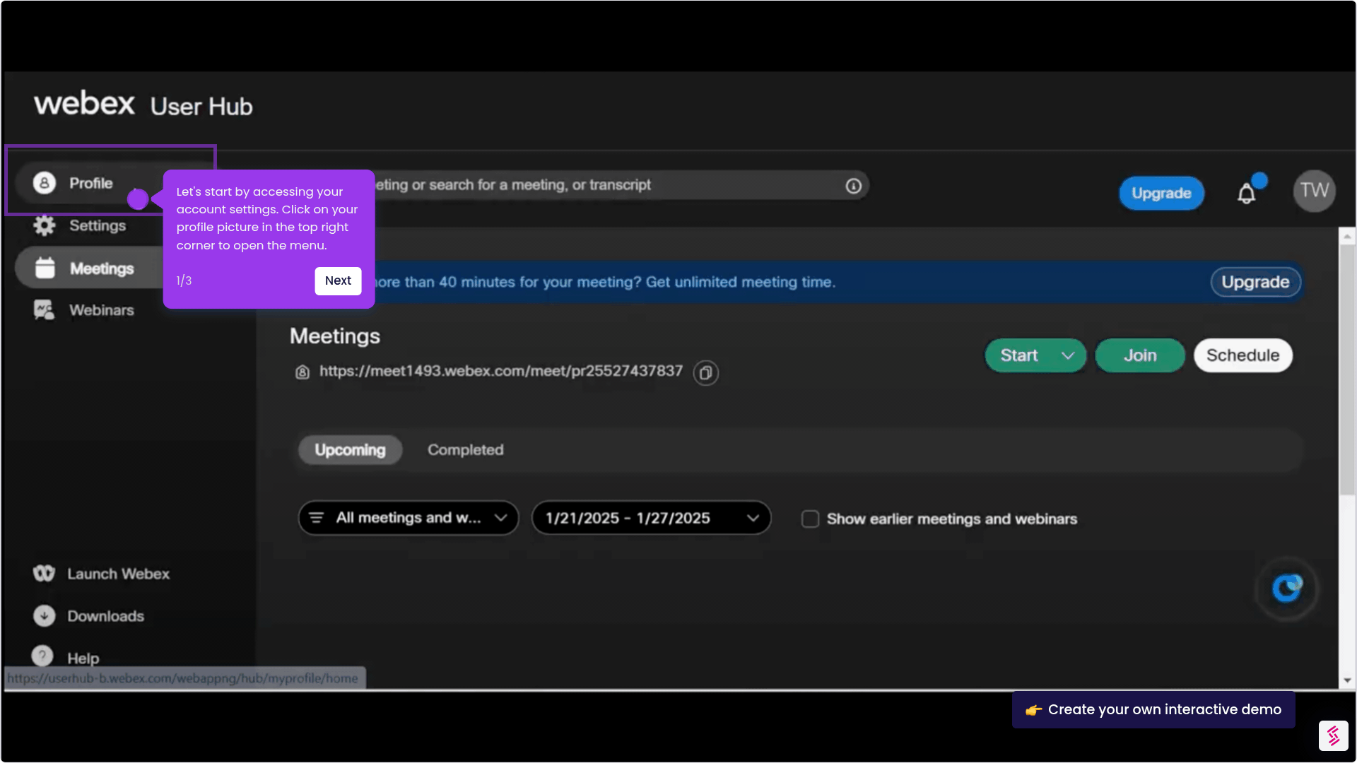Click scrollbar up arrow

(x=1347, y=236)
